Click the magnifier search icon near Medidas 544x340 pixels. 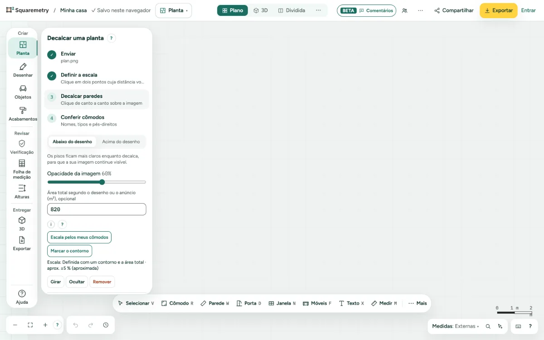coord(488,326)
